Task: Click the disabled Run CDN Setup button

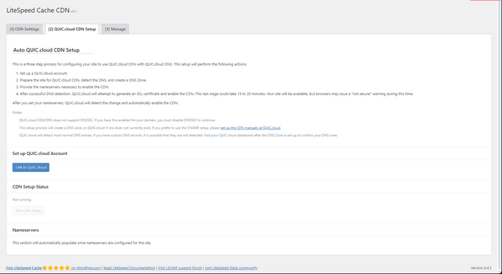Action: pyautogui.click(x=28, y=210)
